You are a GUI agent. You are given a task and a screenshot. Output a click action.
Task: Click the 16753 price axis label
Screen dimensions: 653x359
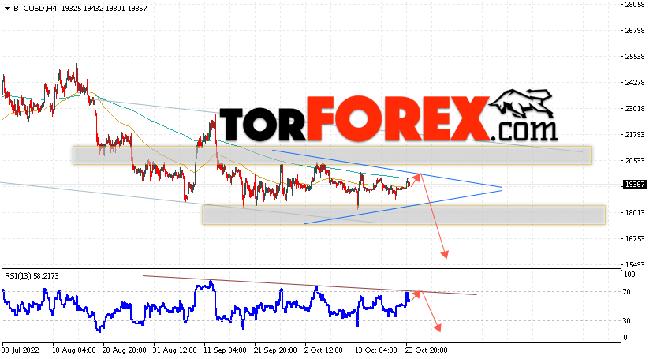click(635, 239)
